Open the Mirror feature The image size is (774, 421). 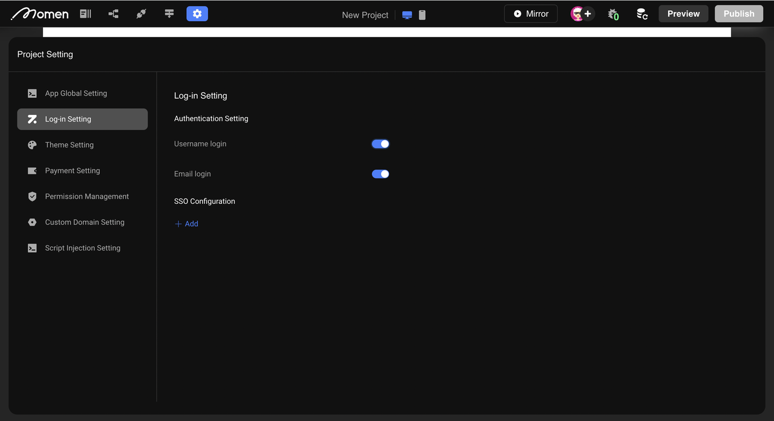[x=530, y=13]
